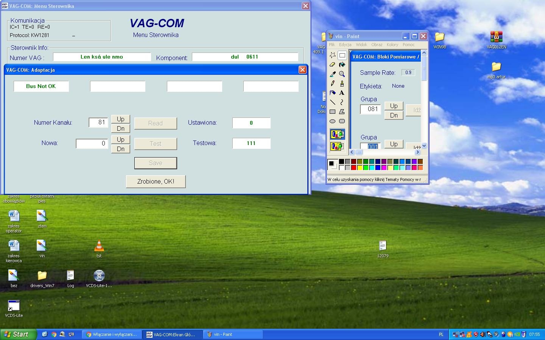This screenshot has width=545, height=340.
Task: Pick the yellow color in Paint's palette
Action: (360, 167)
